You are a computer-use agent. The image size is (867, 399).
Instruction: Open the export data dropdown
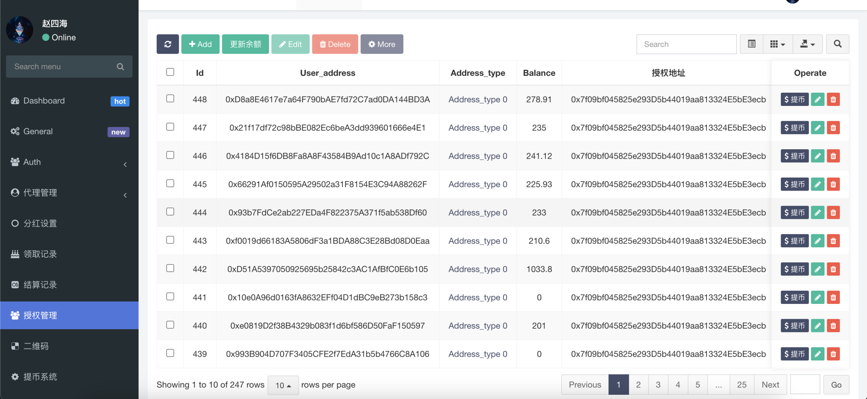[x=807, y=44]
